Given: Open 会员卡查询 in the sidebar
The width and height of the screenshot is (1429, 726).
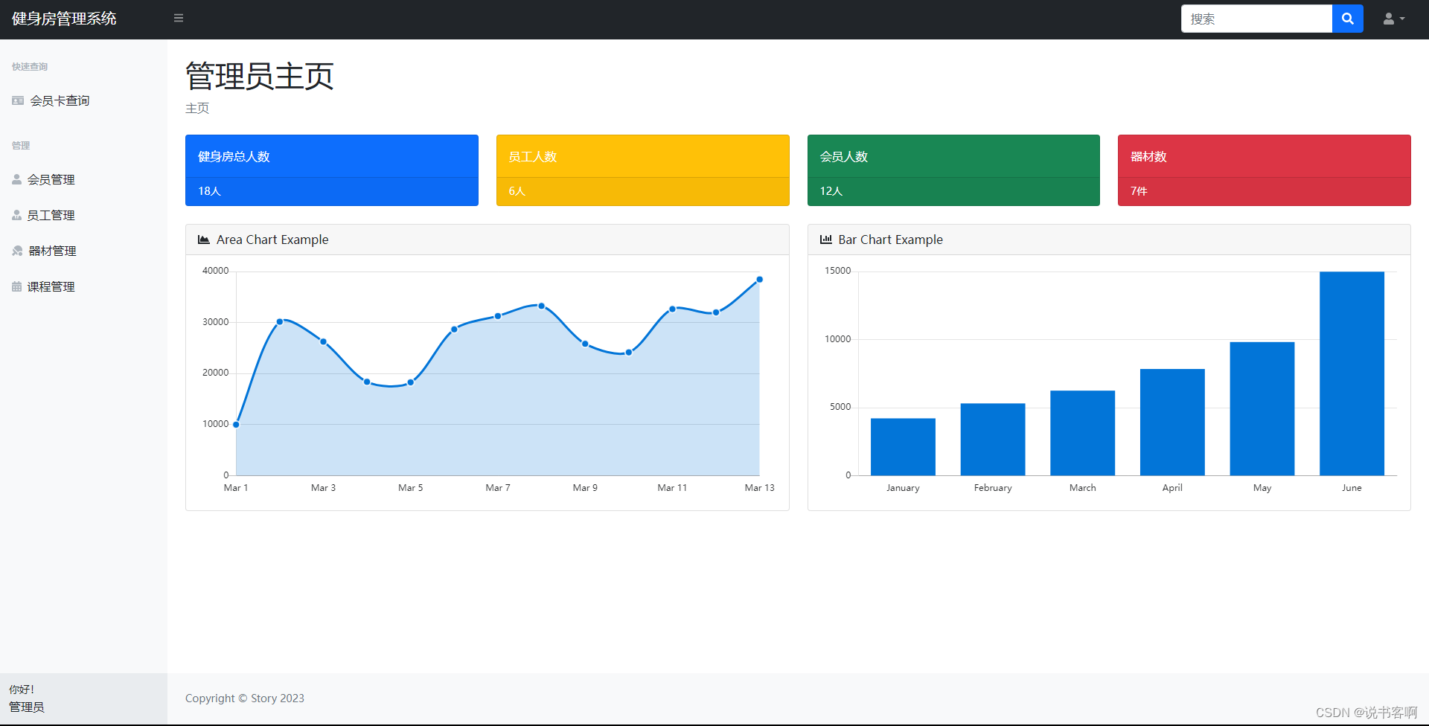Looking at the screenshot, I should [60, 100].
